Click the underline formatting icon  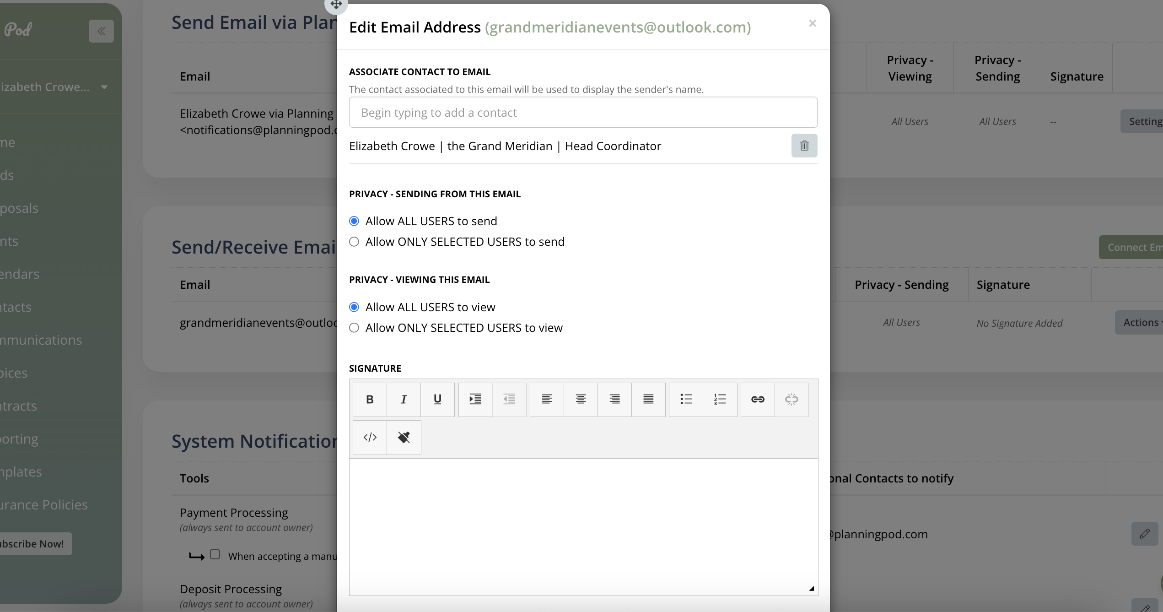[437, 399]
